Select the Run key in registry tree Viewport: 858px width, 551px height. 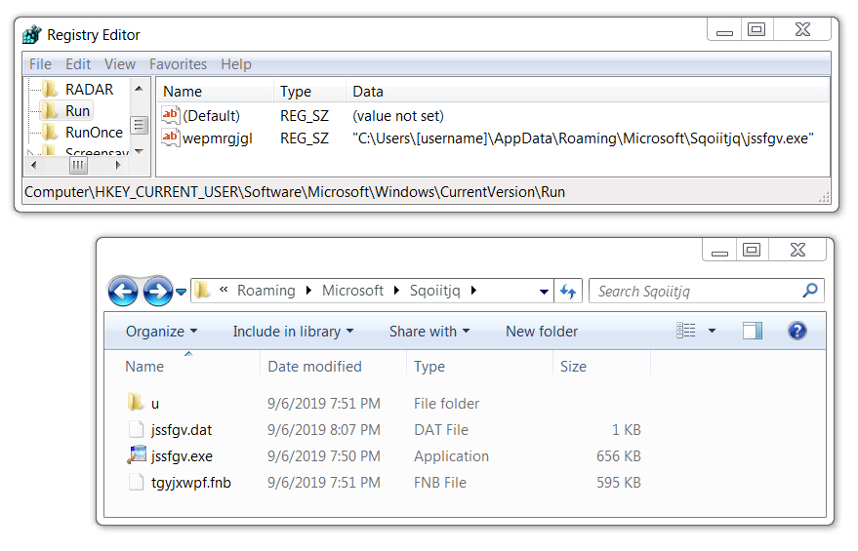(77, 111)
